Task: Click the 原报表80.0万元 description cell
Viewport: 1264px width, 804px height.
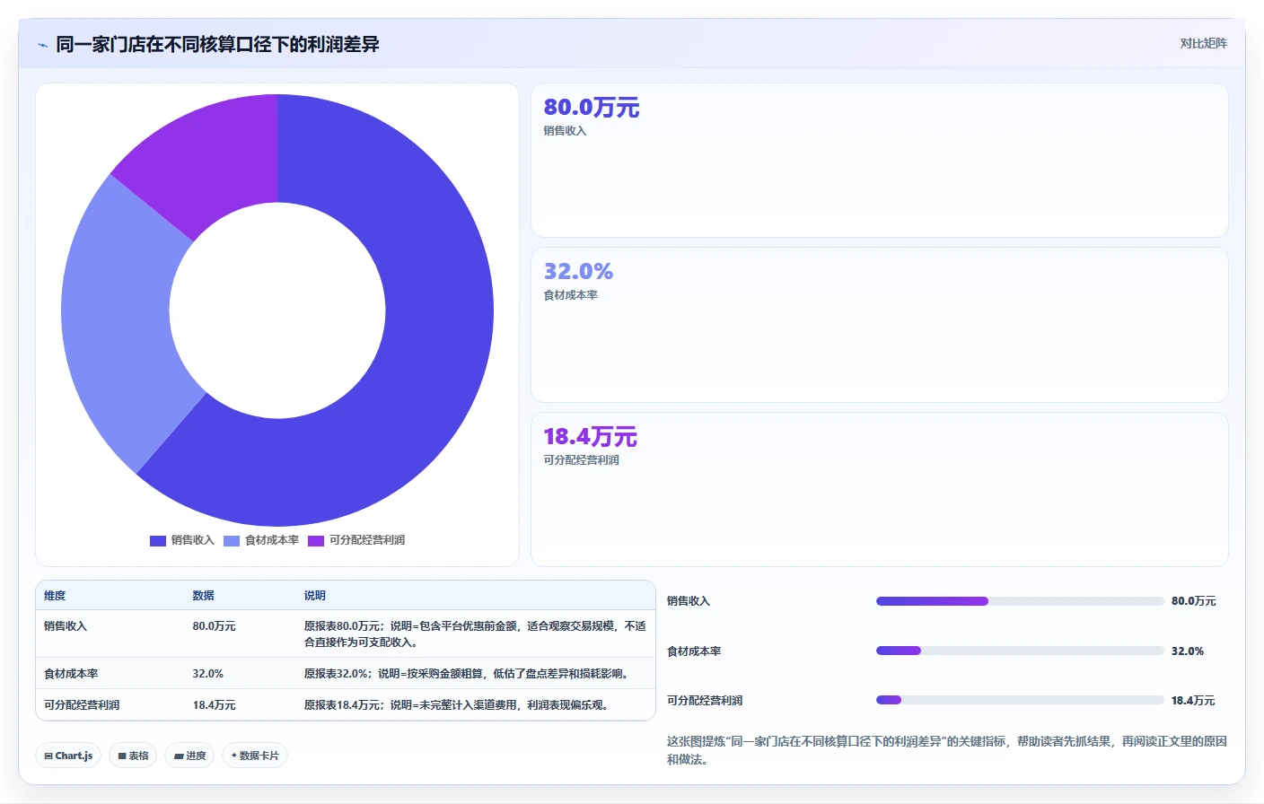Action: [475, 634]
